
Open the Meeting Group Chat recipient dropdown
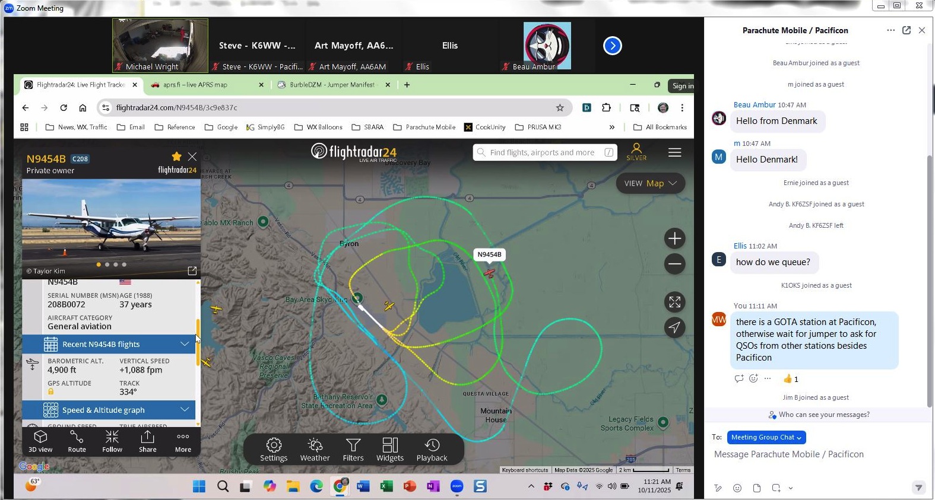(x=766, y=437)
